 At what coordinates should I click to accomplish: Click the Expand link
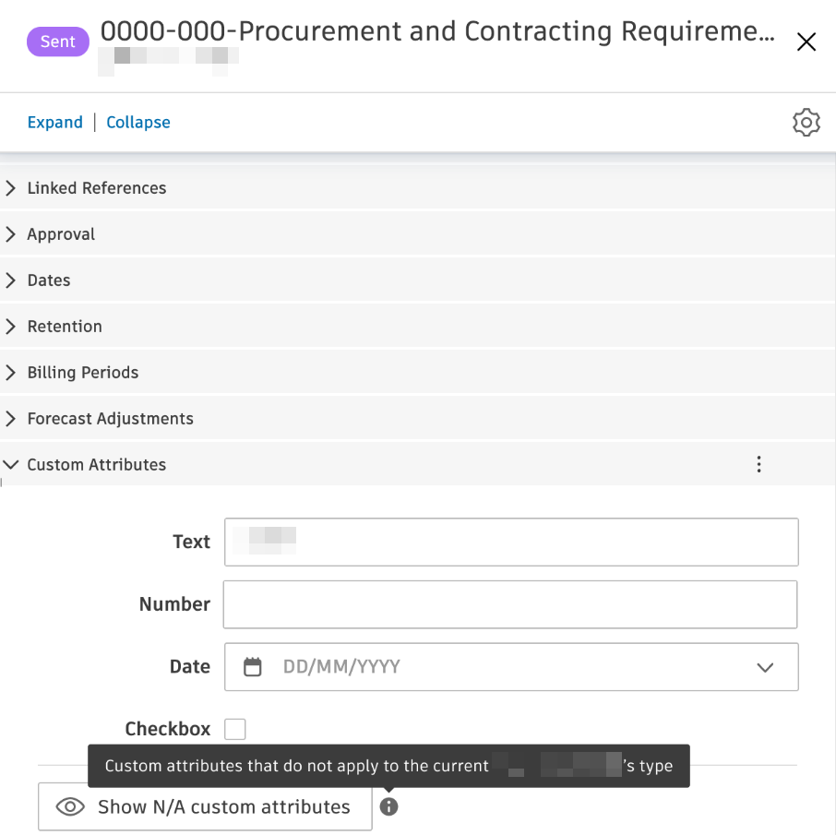[x=55, y=122]
